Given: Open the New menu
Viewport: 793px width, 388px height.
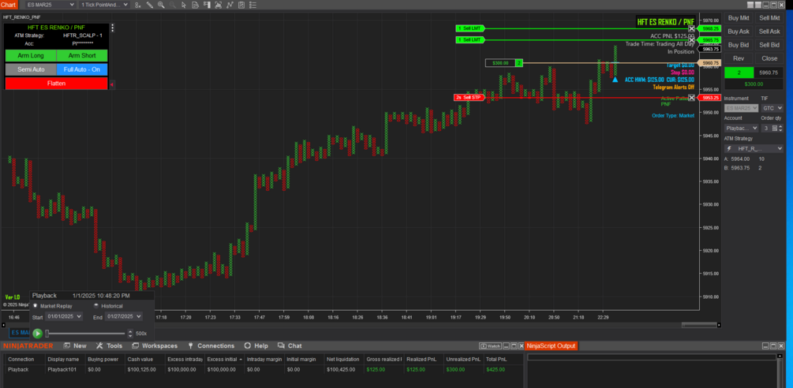Looking at the screenshot, I should [x=76, y=346].
